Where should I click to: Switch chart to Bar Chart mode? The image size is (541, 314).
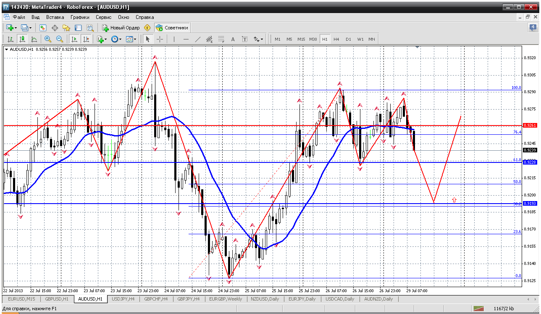click(11, 39)
